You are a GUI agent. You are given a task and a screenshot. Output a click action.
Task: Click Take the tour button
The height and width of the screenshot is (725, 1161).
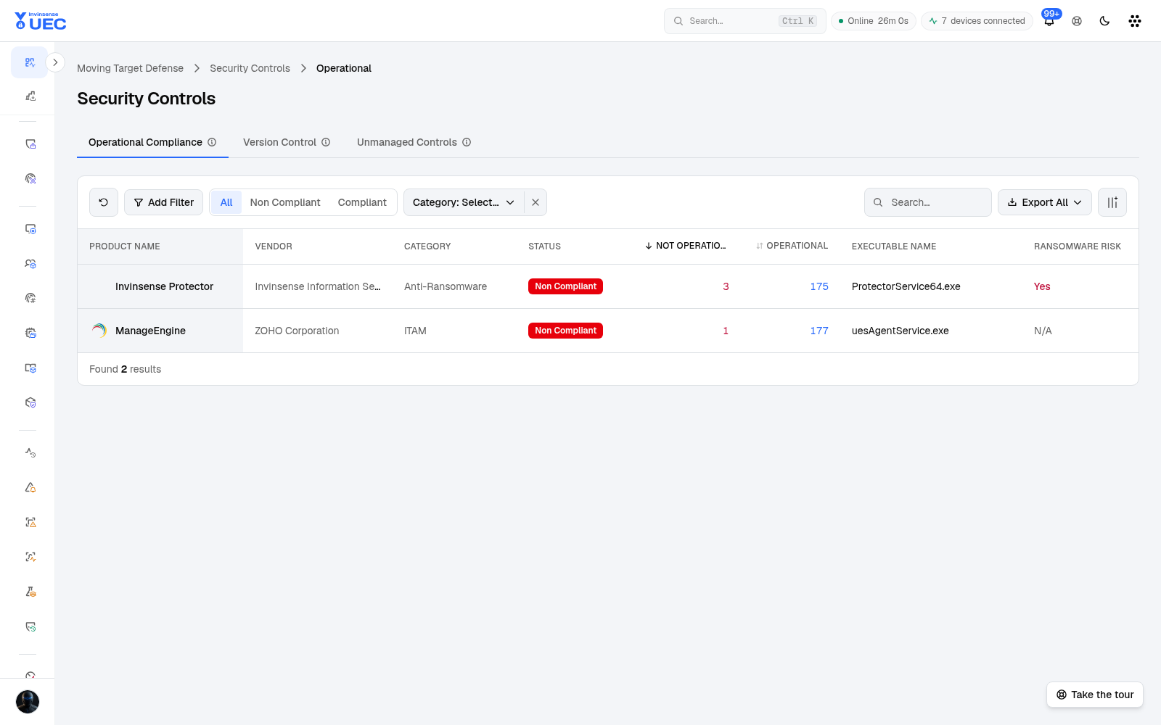click(x=1095, y=695)
